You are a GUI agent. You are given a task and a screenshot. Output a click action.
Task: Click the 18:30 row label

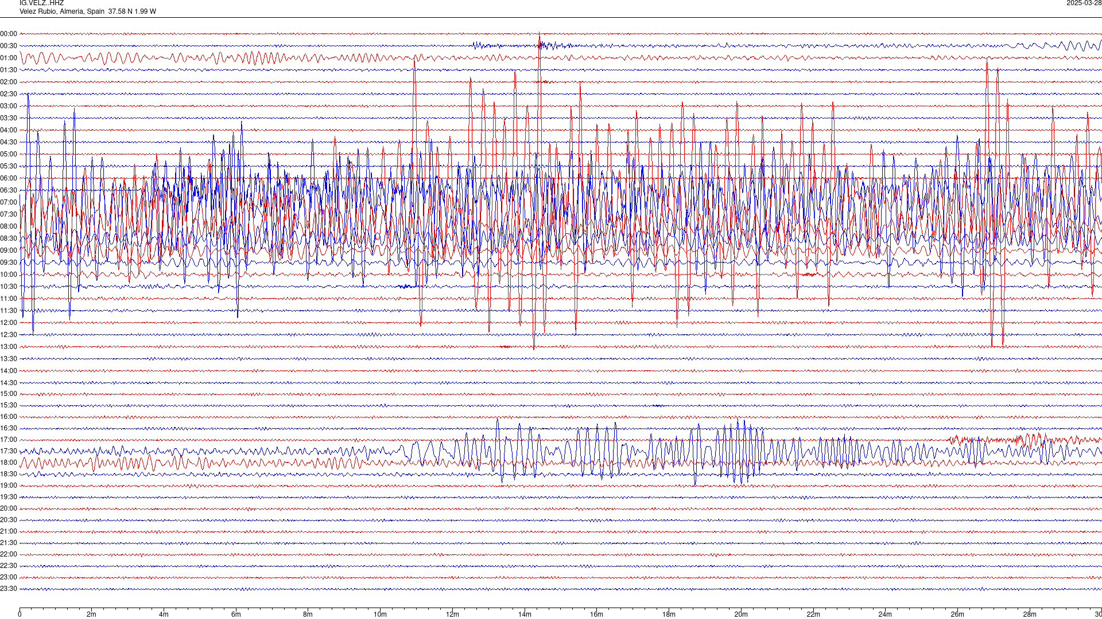[x=9, y=474]
